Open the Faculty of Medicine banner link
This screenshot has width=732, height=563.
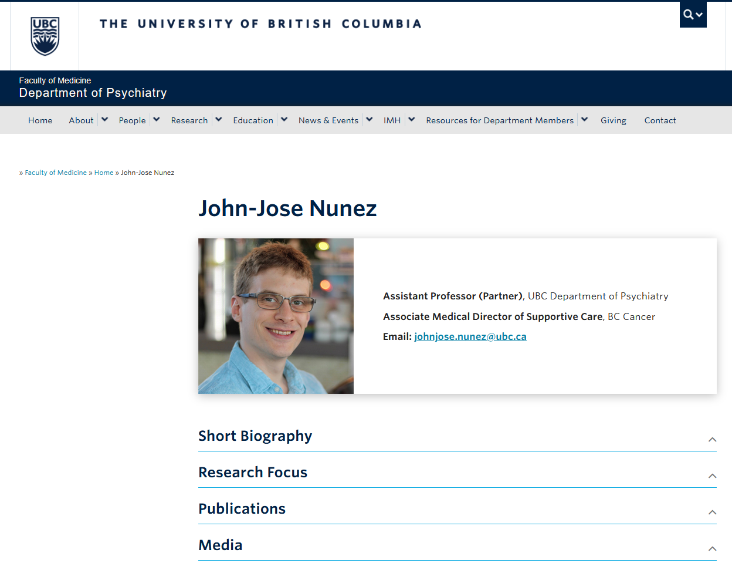point(55,80)
